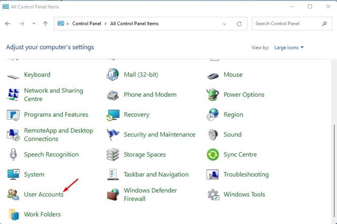Go back with the back arrow
This screenshot has width=337, height=224.
point(8,24)
